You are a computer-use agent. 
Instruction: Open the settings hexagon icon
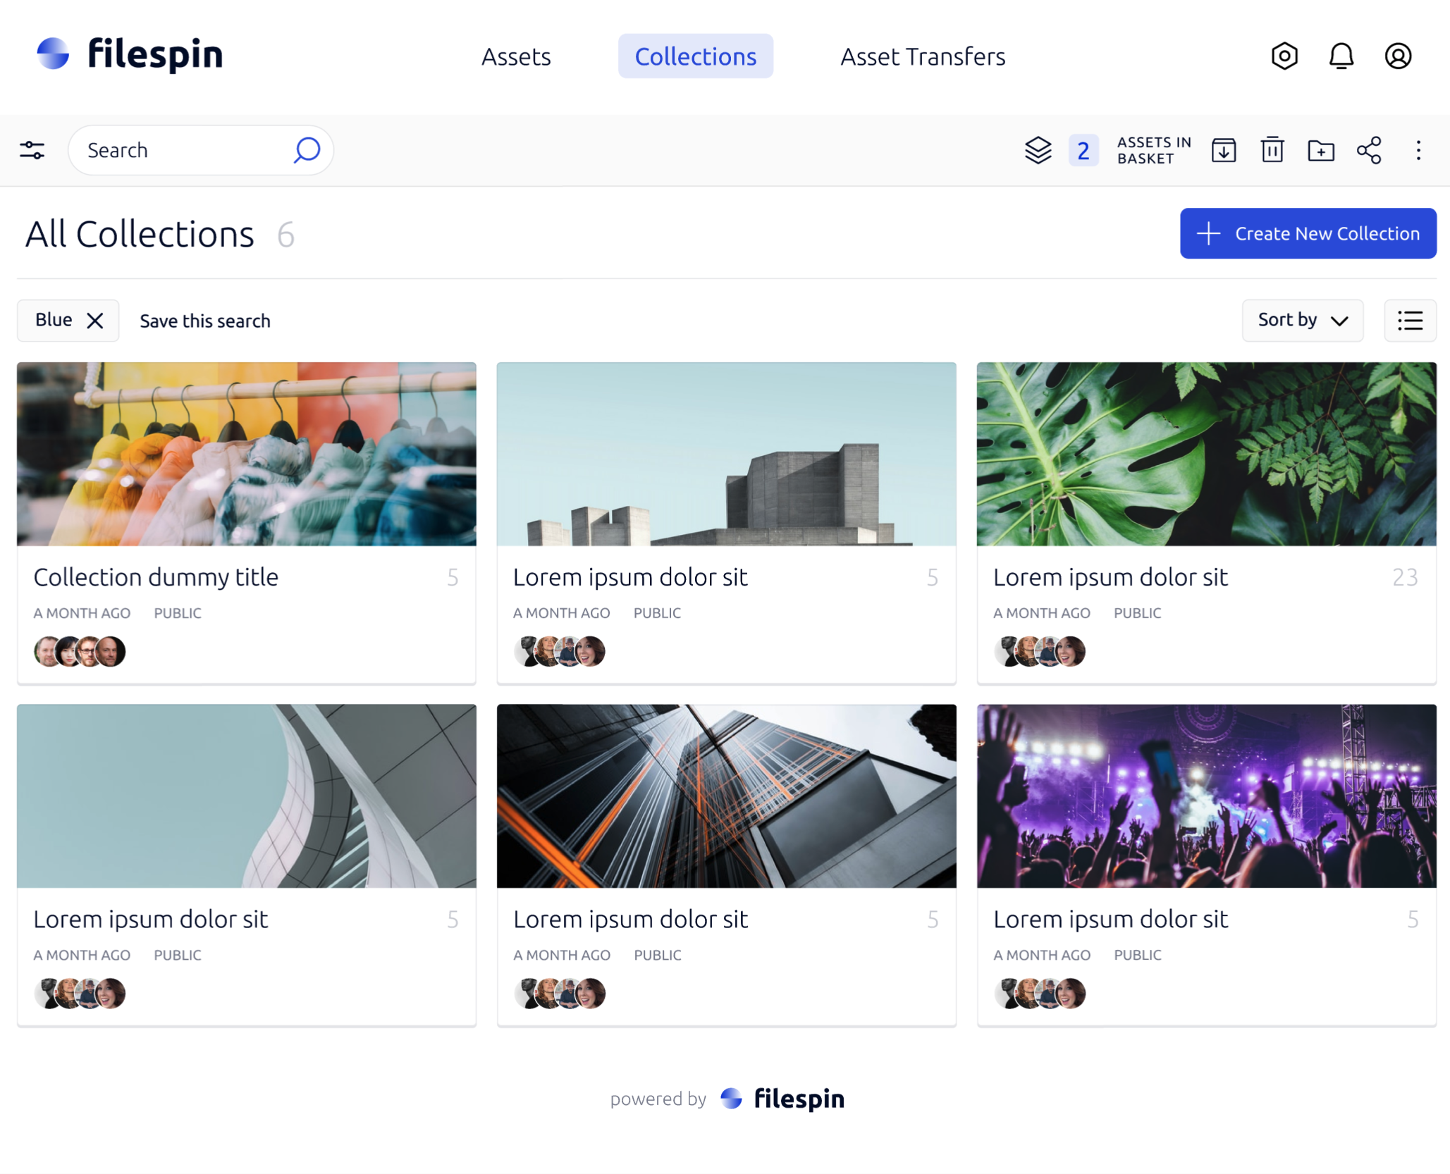click(1284, 56)
